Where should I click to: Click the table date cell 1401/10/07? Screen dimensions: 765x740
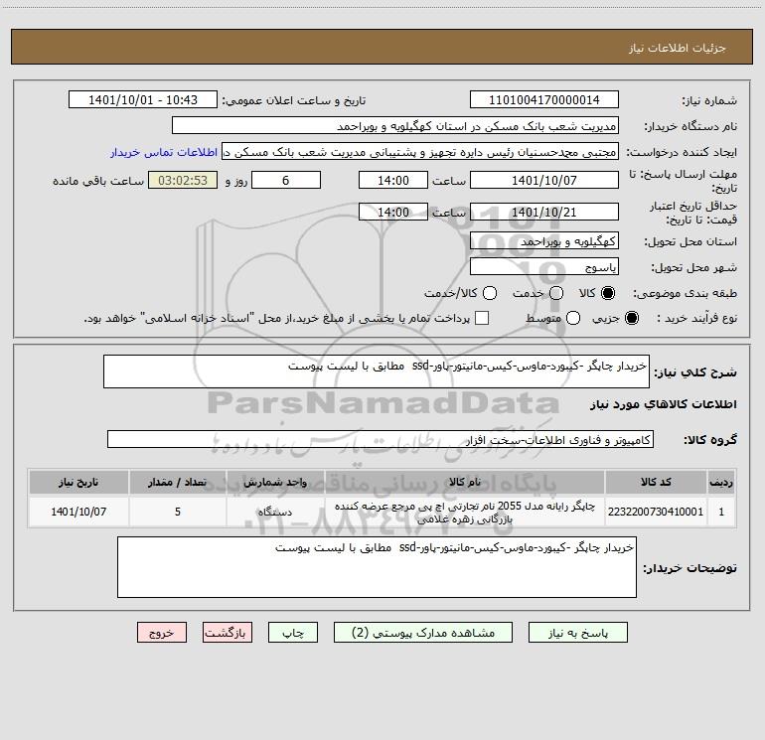click(x=78, y=512)
